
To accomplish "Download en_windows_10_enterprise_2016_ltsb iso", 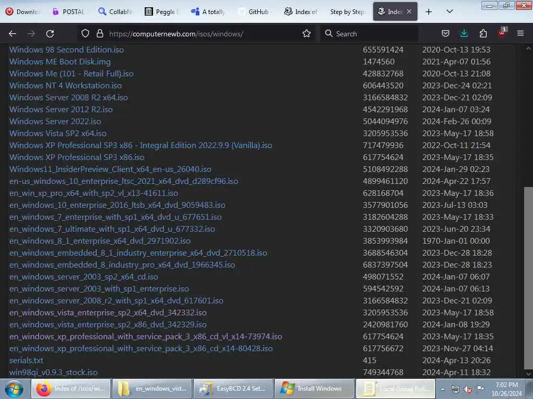I will (117, 205).
